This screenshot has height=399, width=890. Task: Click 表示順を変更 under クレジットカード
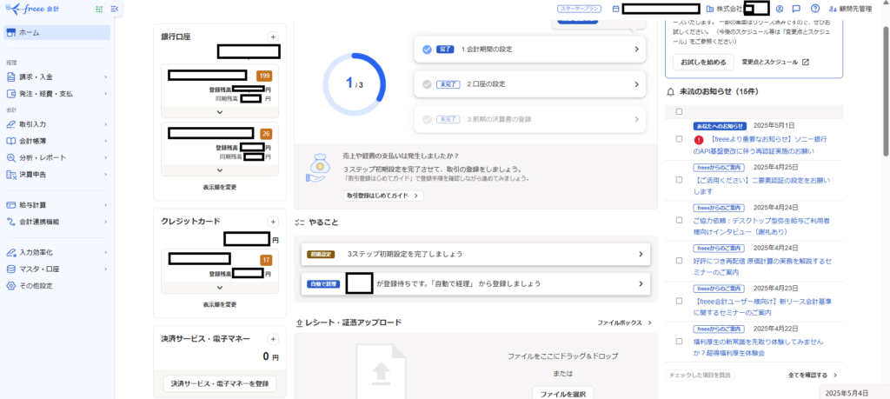click(x=220, y=304)
